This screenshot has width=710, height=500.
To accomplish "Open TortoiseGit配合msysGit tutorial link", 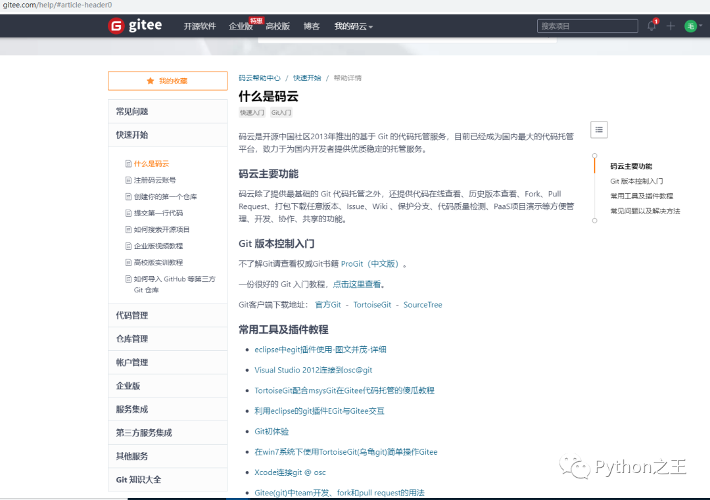I will pyautogui.click(x=344, y=390).
